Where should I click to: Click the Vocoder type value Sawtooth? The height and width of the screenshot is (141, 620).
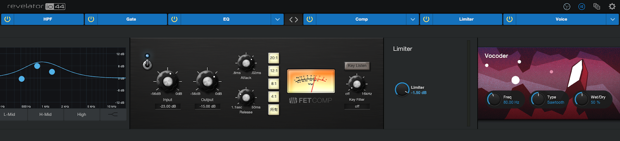click(x=556, y=102)
